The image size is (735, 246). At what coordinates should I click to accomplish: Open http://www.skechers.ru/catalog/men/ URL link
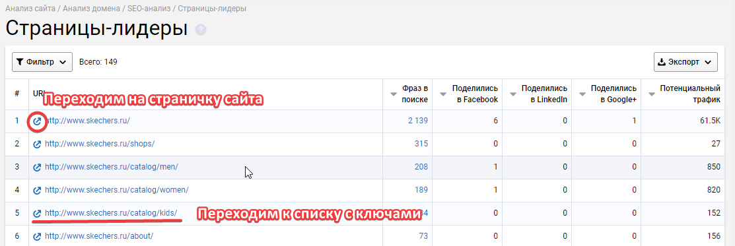[x=112, y=167]
